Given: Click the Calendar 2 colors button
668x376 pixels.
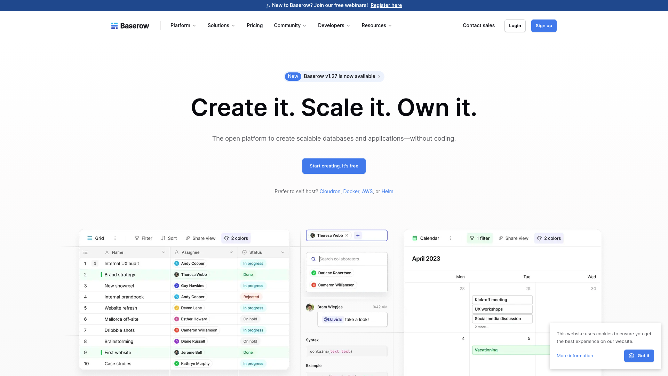Looking at the screenshot, I should (x=549, y=238).
